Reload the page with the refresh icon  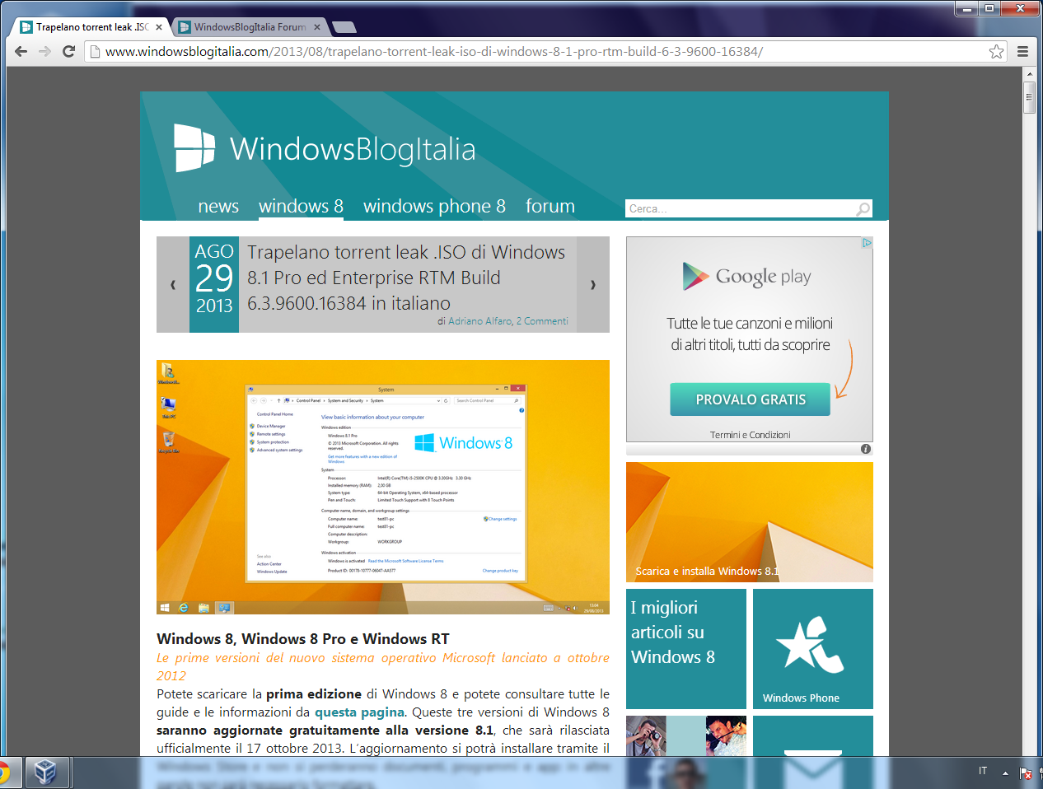69,51
